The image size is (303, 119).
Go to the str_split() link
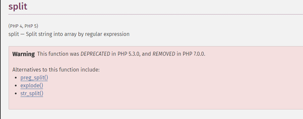point(32,93)
